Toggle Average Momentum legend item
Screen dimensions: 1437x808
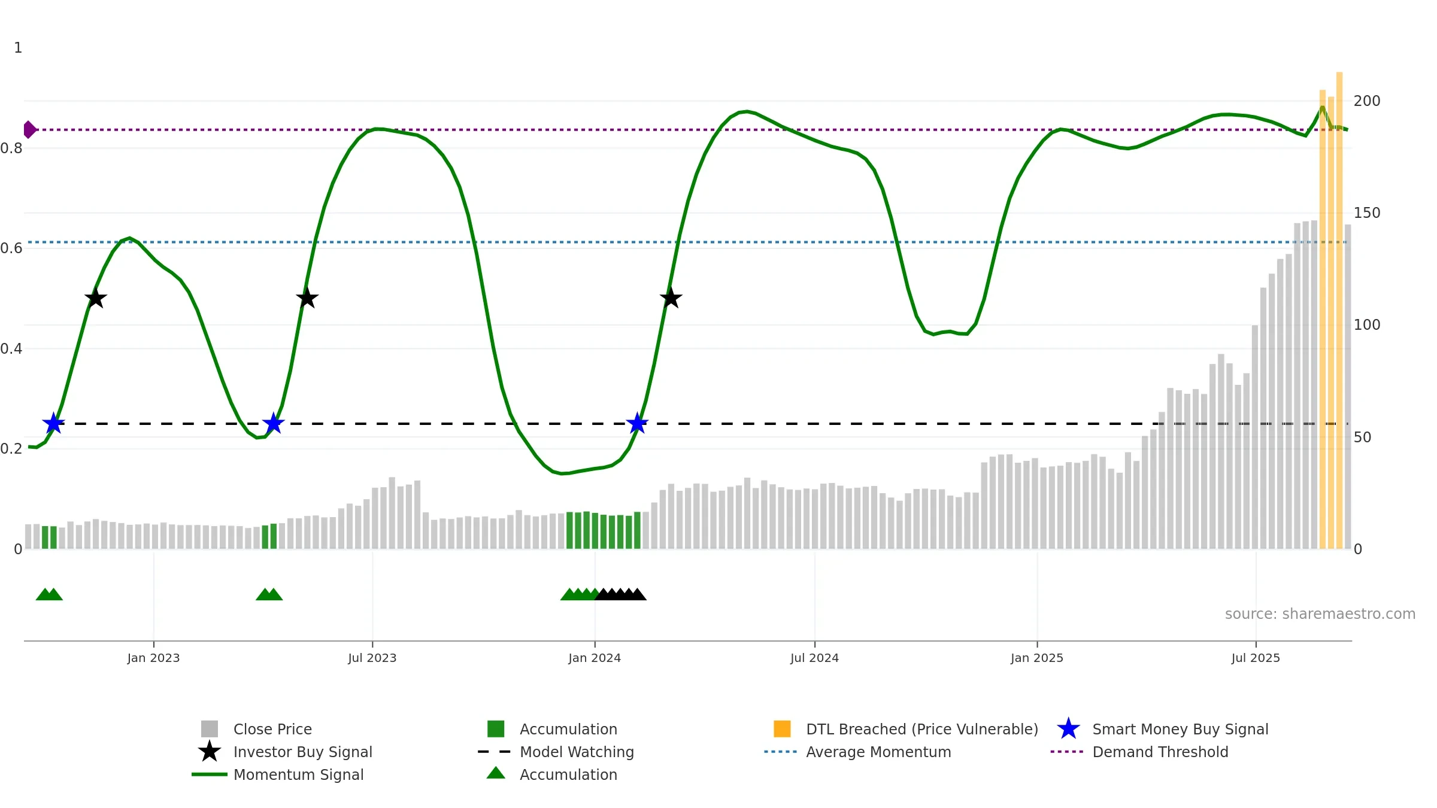point(878,752)
